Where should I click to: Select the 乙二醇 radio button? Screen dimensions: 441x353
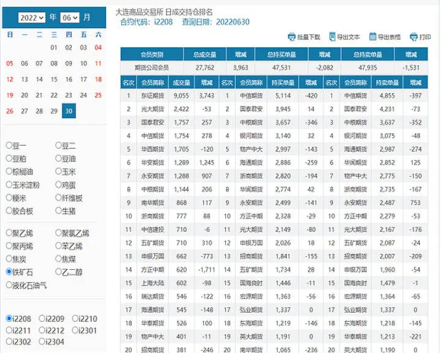[x=59, y=272]
